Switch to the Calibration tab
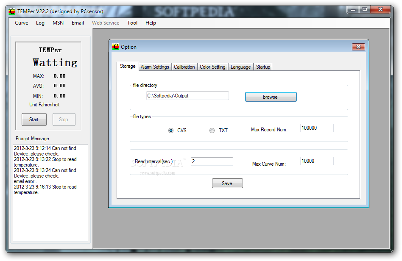402x261 pixels. tap(184, 67)
